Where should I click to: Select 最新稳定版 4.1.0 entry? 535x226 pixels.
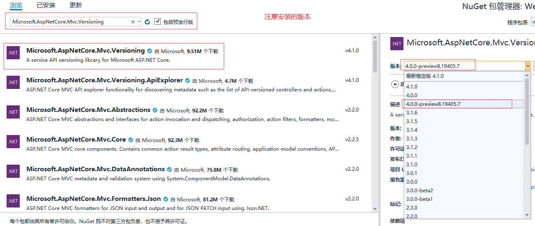(x=464, y=76)
